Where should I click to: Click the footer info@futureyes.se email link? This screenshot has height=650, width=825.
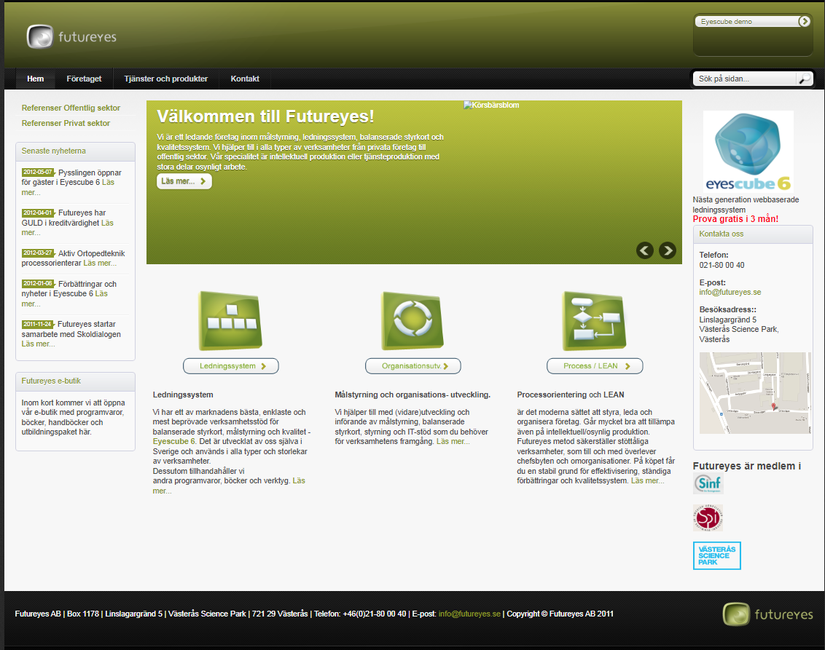[x=469, y=614]
